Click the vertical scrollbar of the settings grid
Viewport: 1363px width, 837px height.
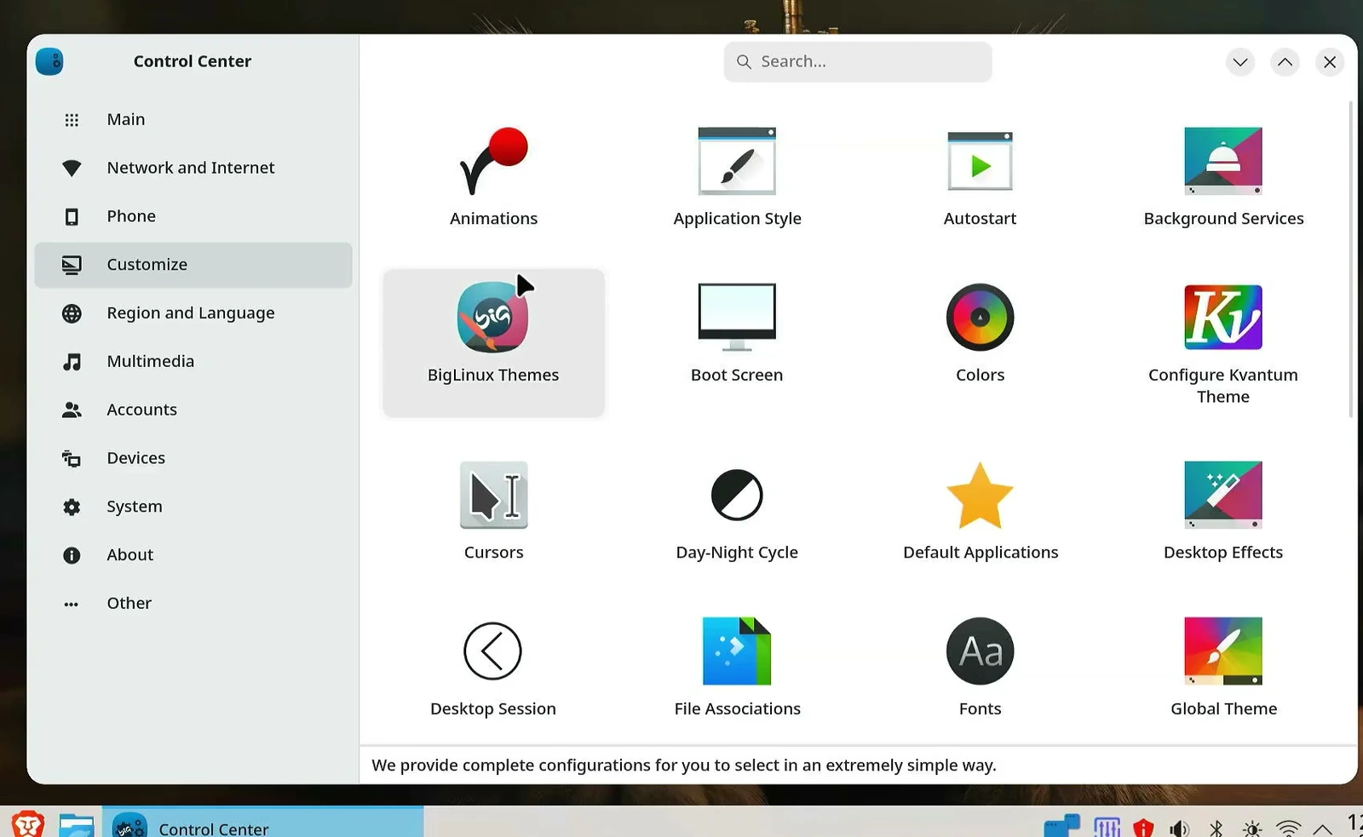click(x=1351, y=260)
